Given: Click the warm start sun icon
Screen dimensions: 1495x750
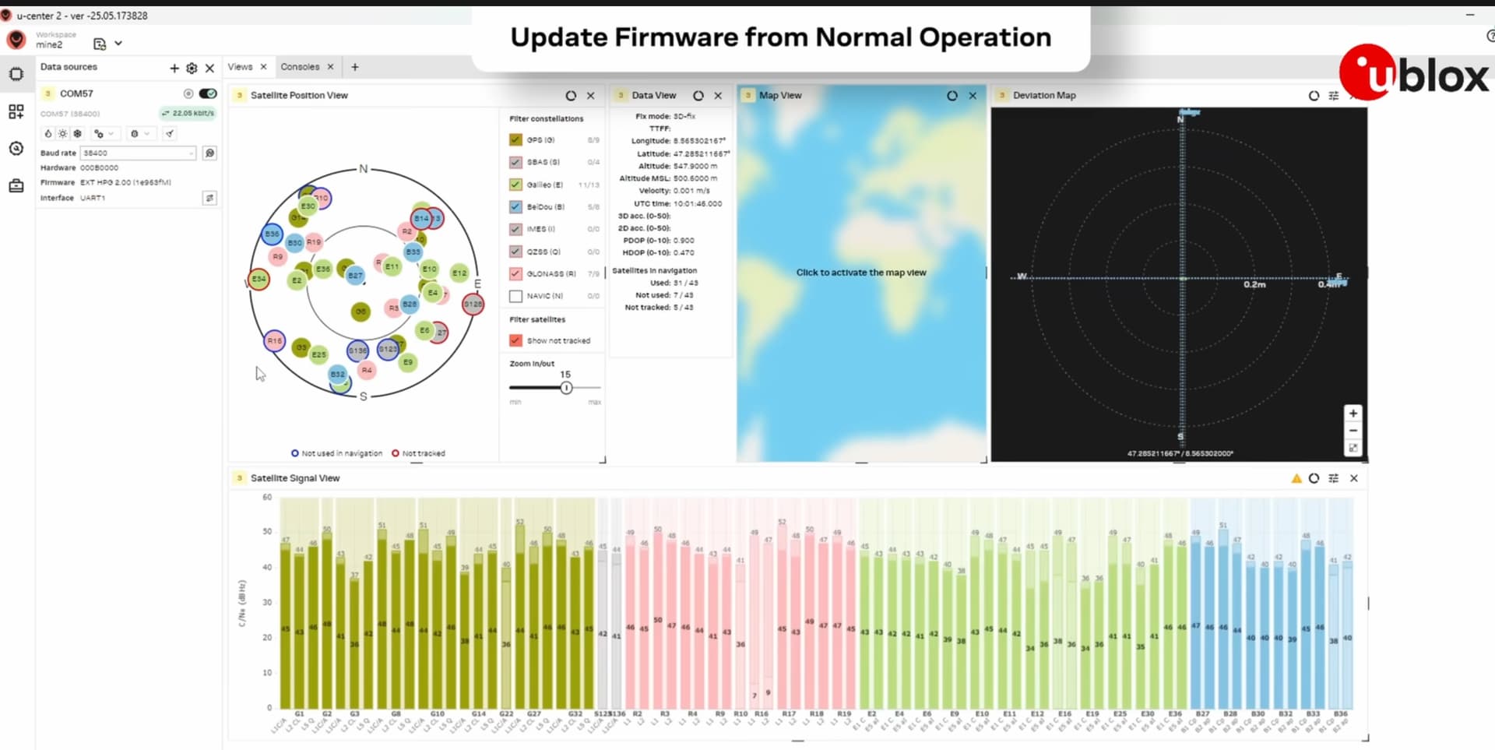Looking at the screenshot, I should pos(63,134).
